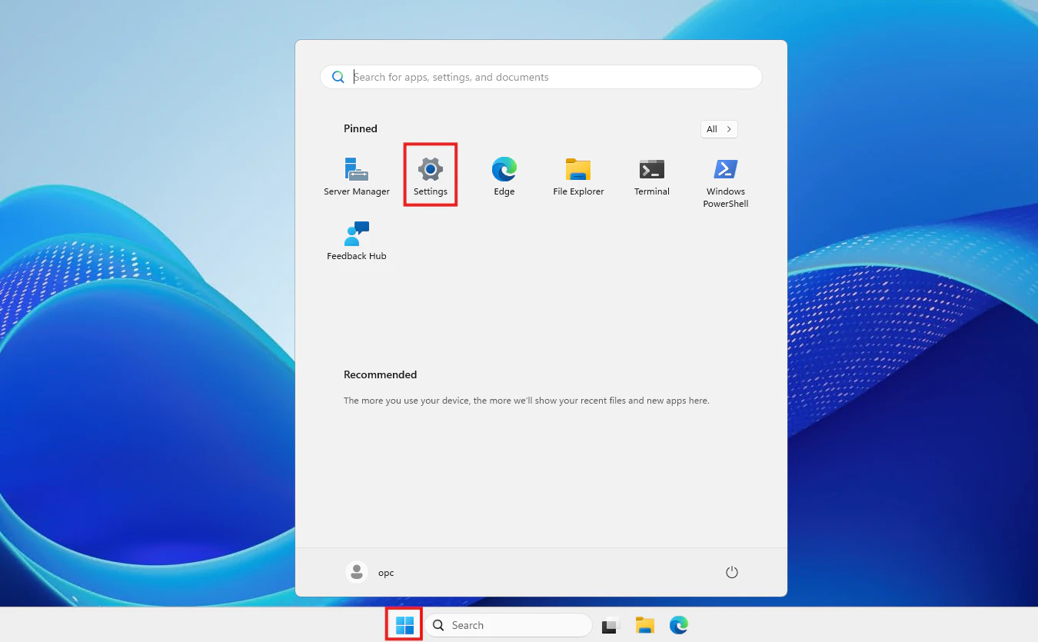
Task: Click the recent files hint text
Action: (x=526, y=401)
